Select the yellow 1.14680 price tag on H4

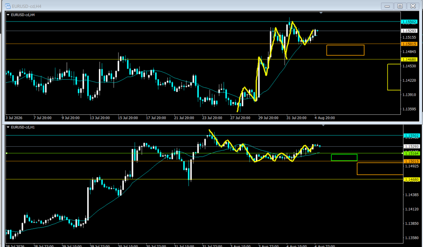point(409,59)
